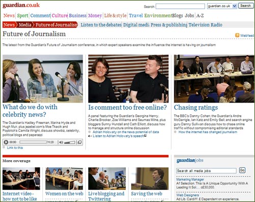This screenshot has height=202, width=255.
Task: Open 'Internet video - how not to be like' link
Action: [20, 196]
